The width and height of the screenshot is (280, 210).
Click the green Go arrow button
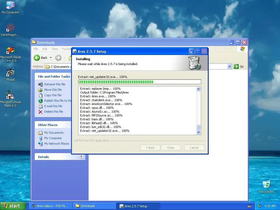pyautogui.click(x=236, y=66)
